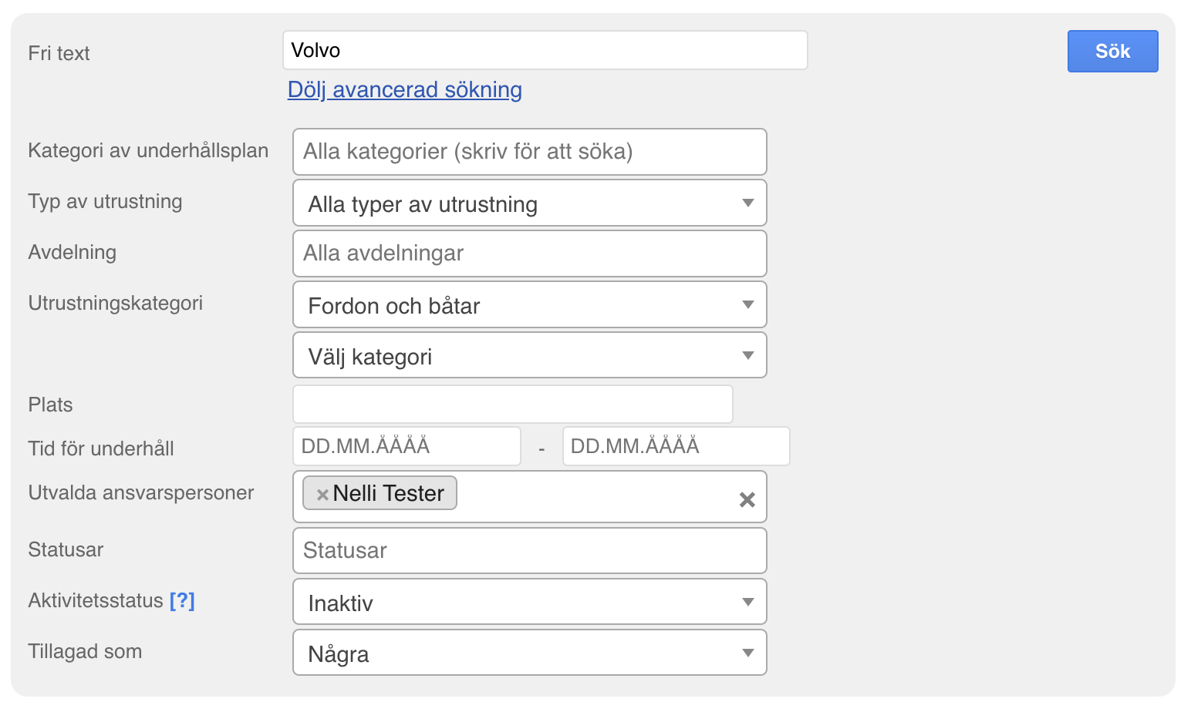This screenshot has width=1191, height=712.
Task: Click the Typ av utrustning dropdown arrow
Action: pos(747,203)
